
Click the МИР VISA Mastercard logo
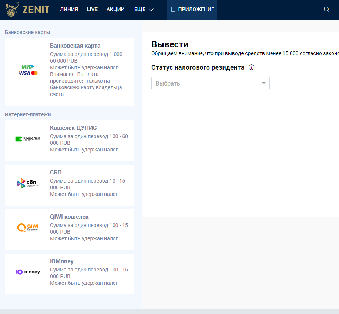[x=28, y=70]
